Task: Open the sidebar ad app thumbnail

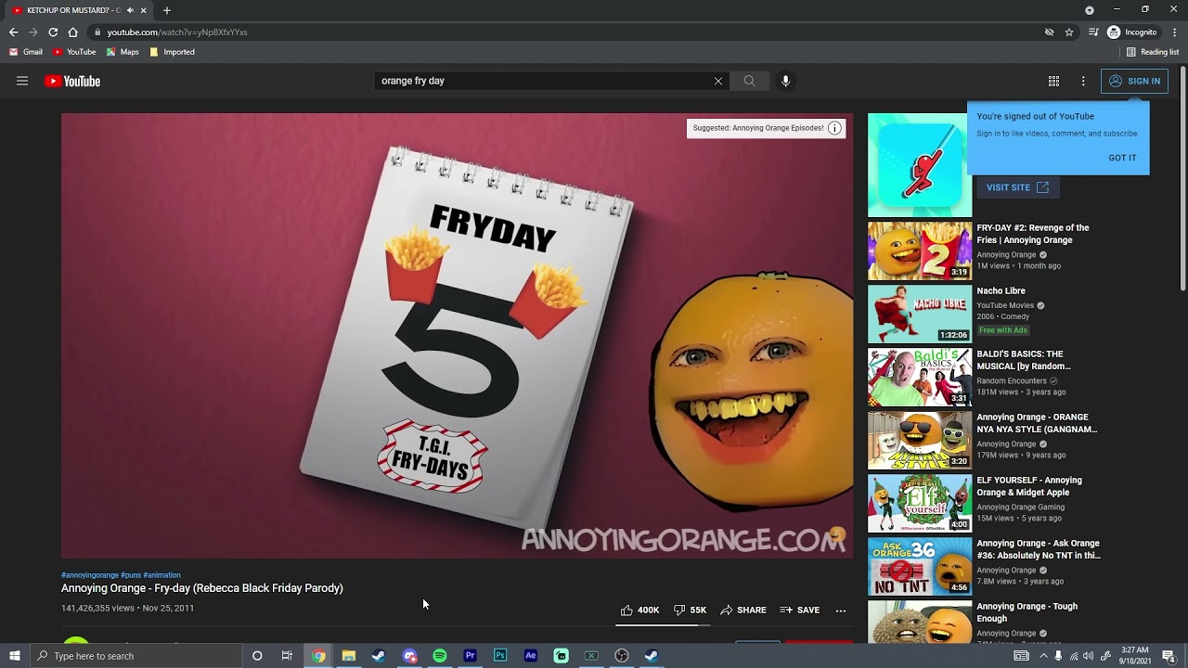Action: pos(920,165)
